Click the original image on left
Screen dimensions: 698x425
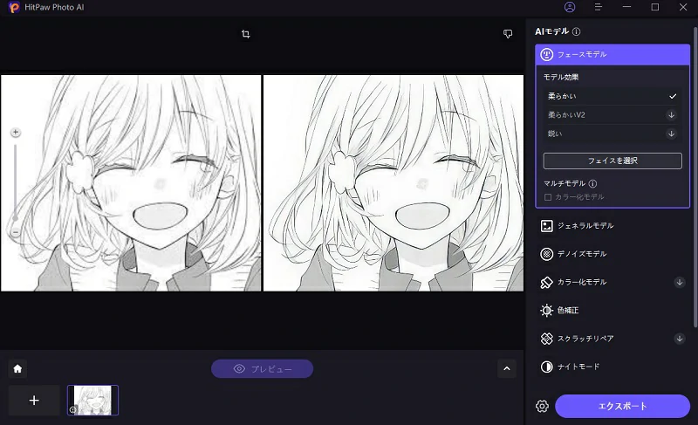[x=131, y=183]
